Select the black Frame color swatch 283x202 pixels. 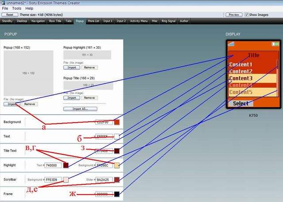tap(117, 194)
